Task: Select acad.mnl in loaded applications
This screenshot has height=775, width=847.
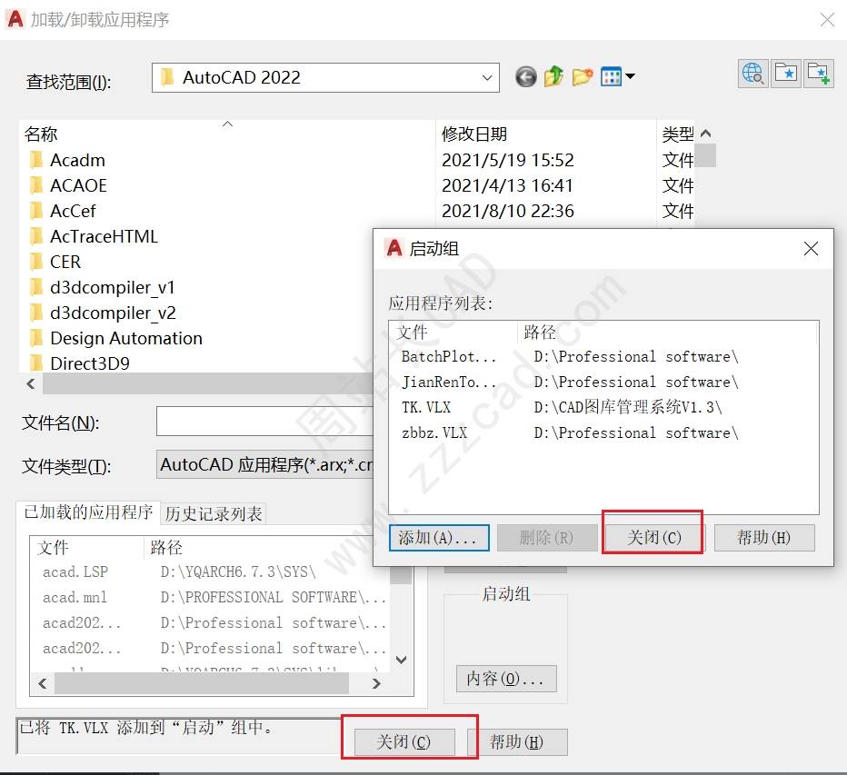Action: (x=75, y=597)
